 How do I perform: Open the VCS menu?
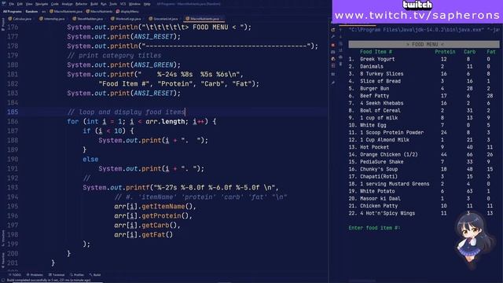123,4
